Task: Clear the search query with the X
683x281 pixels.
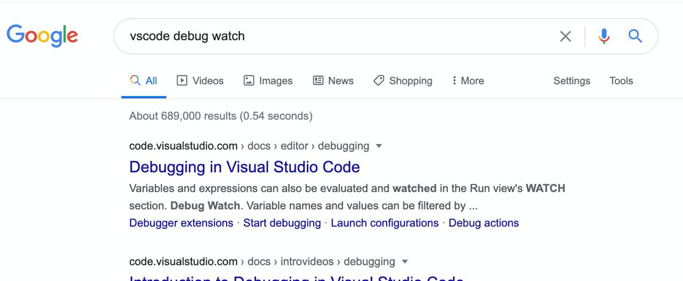Action: coord(565,36)
